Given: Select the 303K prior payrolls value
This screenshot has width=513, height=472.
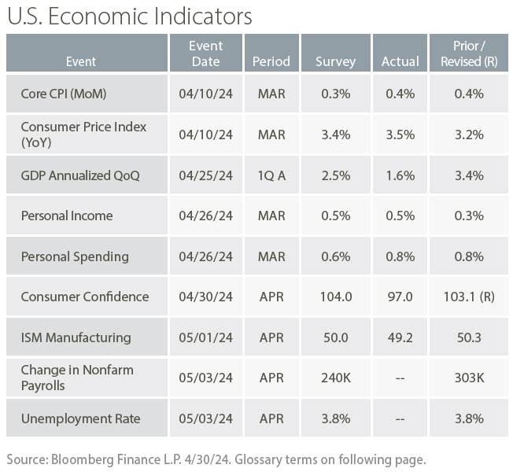Looking at the screenshot, I should (x=468, y=378).
